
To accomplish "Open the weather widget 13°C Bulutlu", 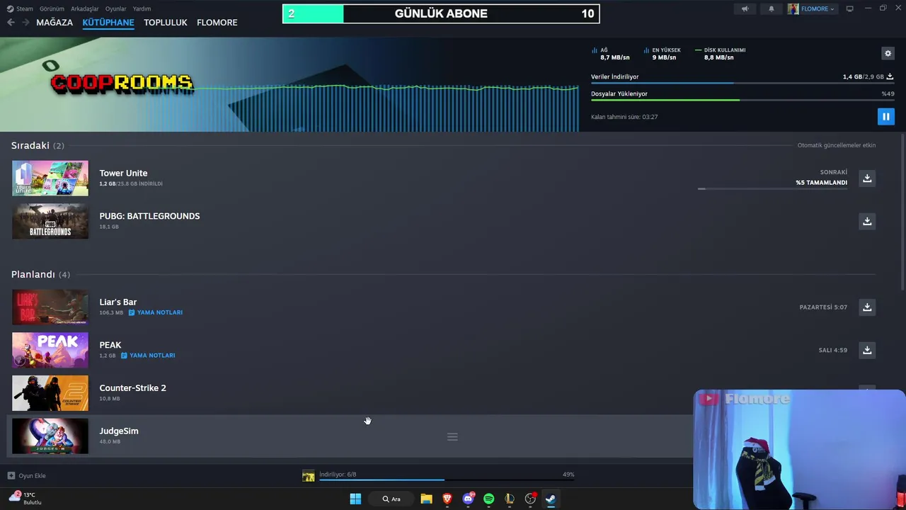I will point(25,498).
